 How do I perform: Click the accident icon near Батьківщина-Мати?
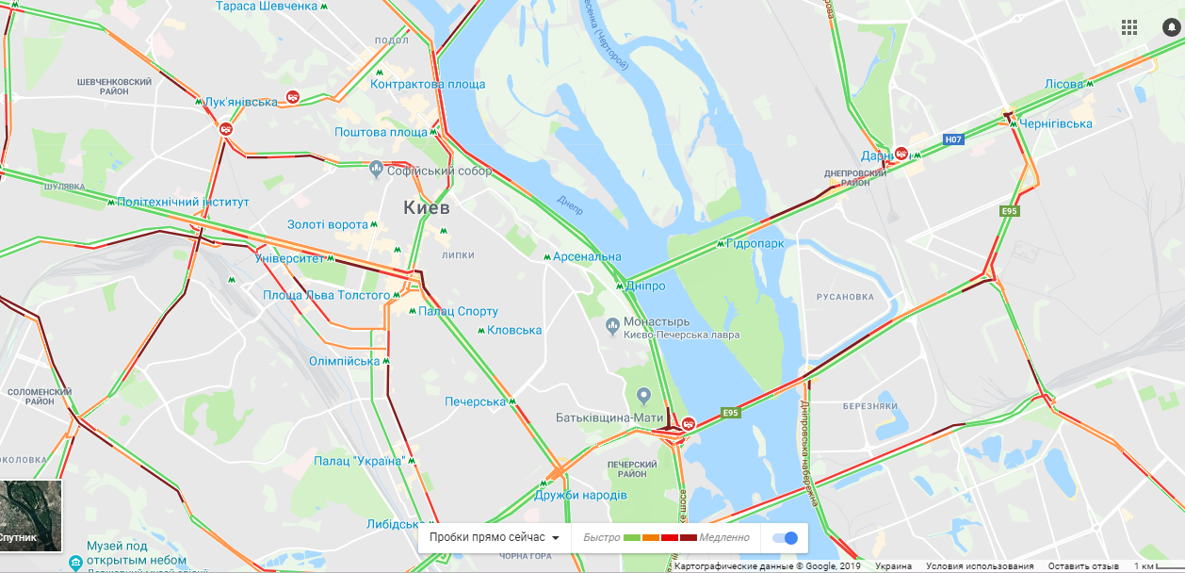[x=689, y=424]
